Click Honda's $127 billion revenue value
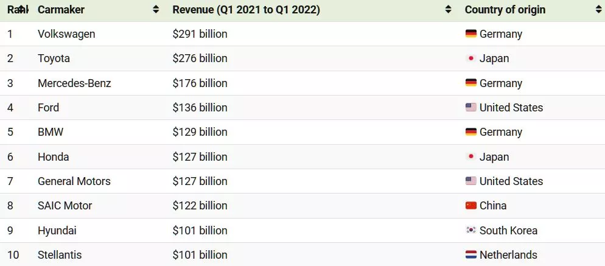This screenshot has height=266, width=605. [x=200, y=157]
